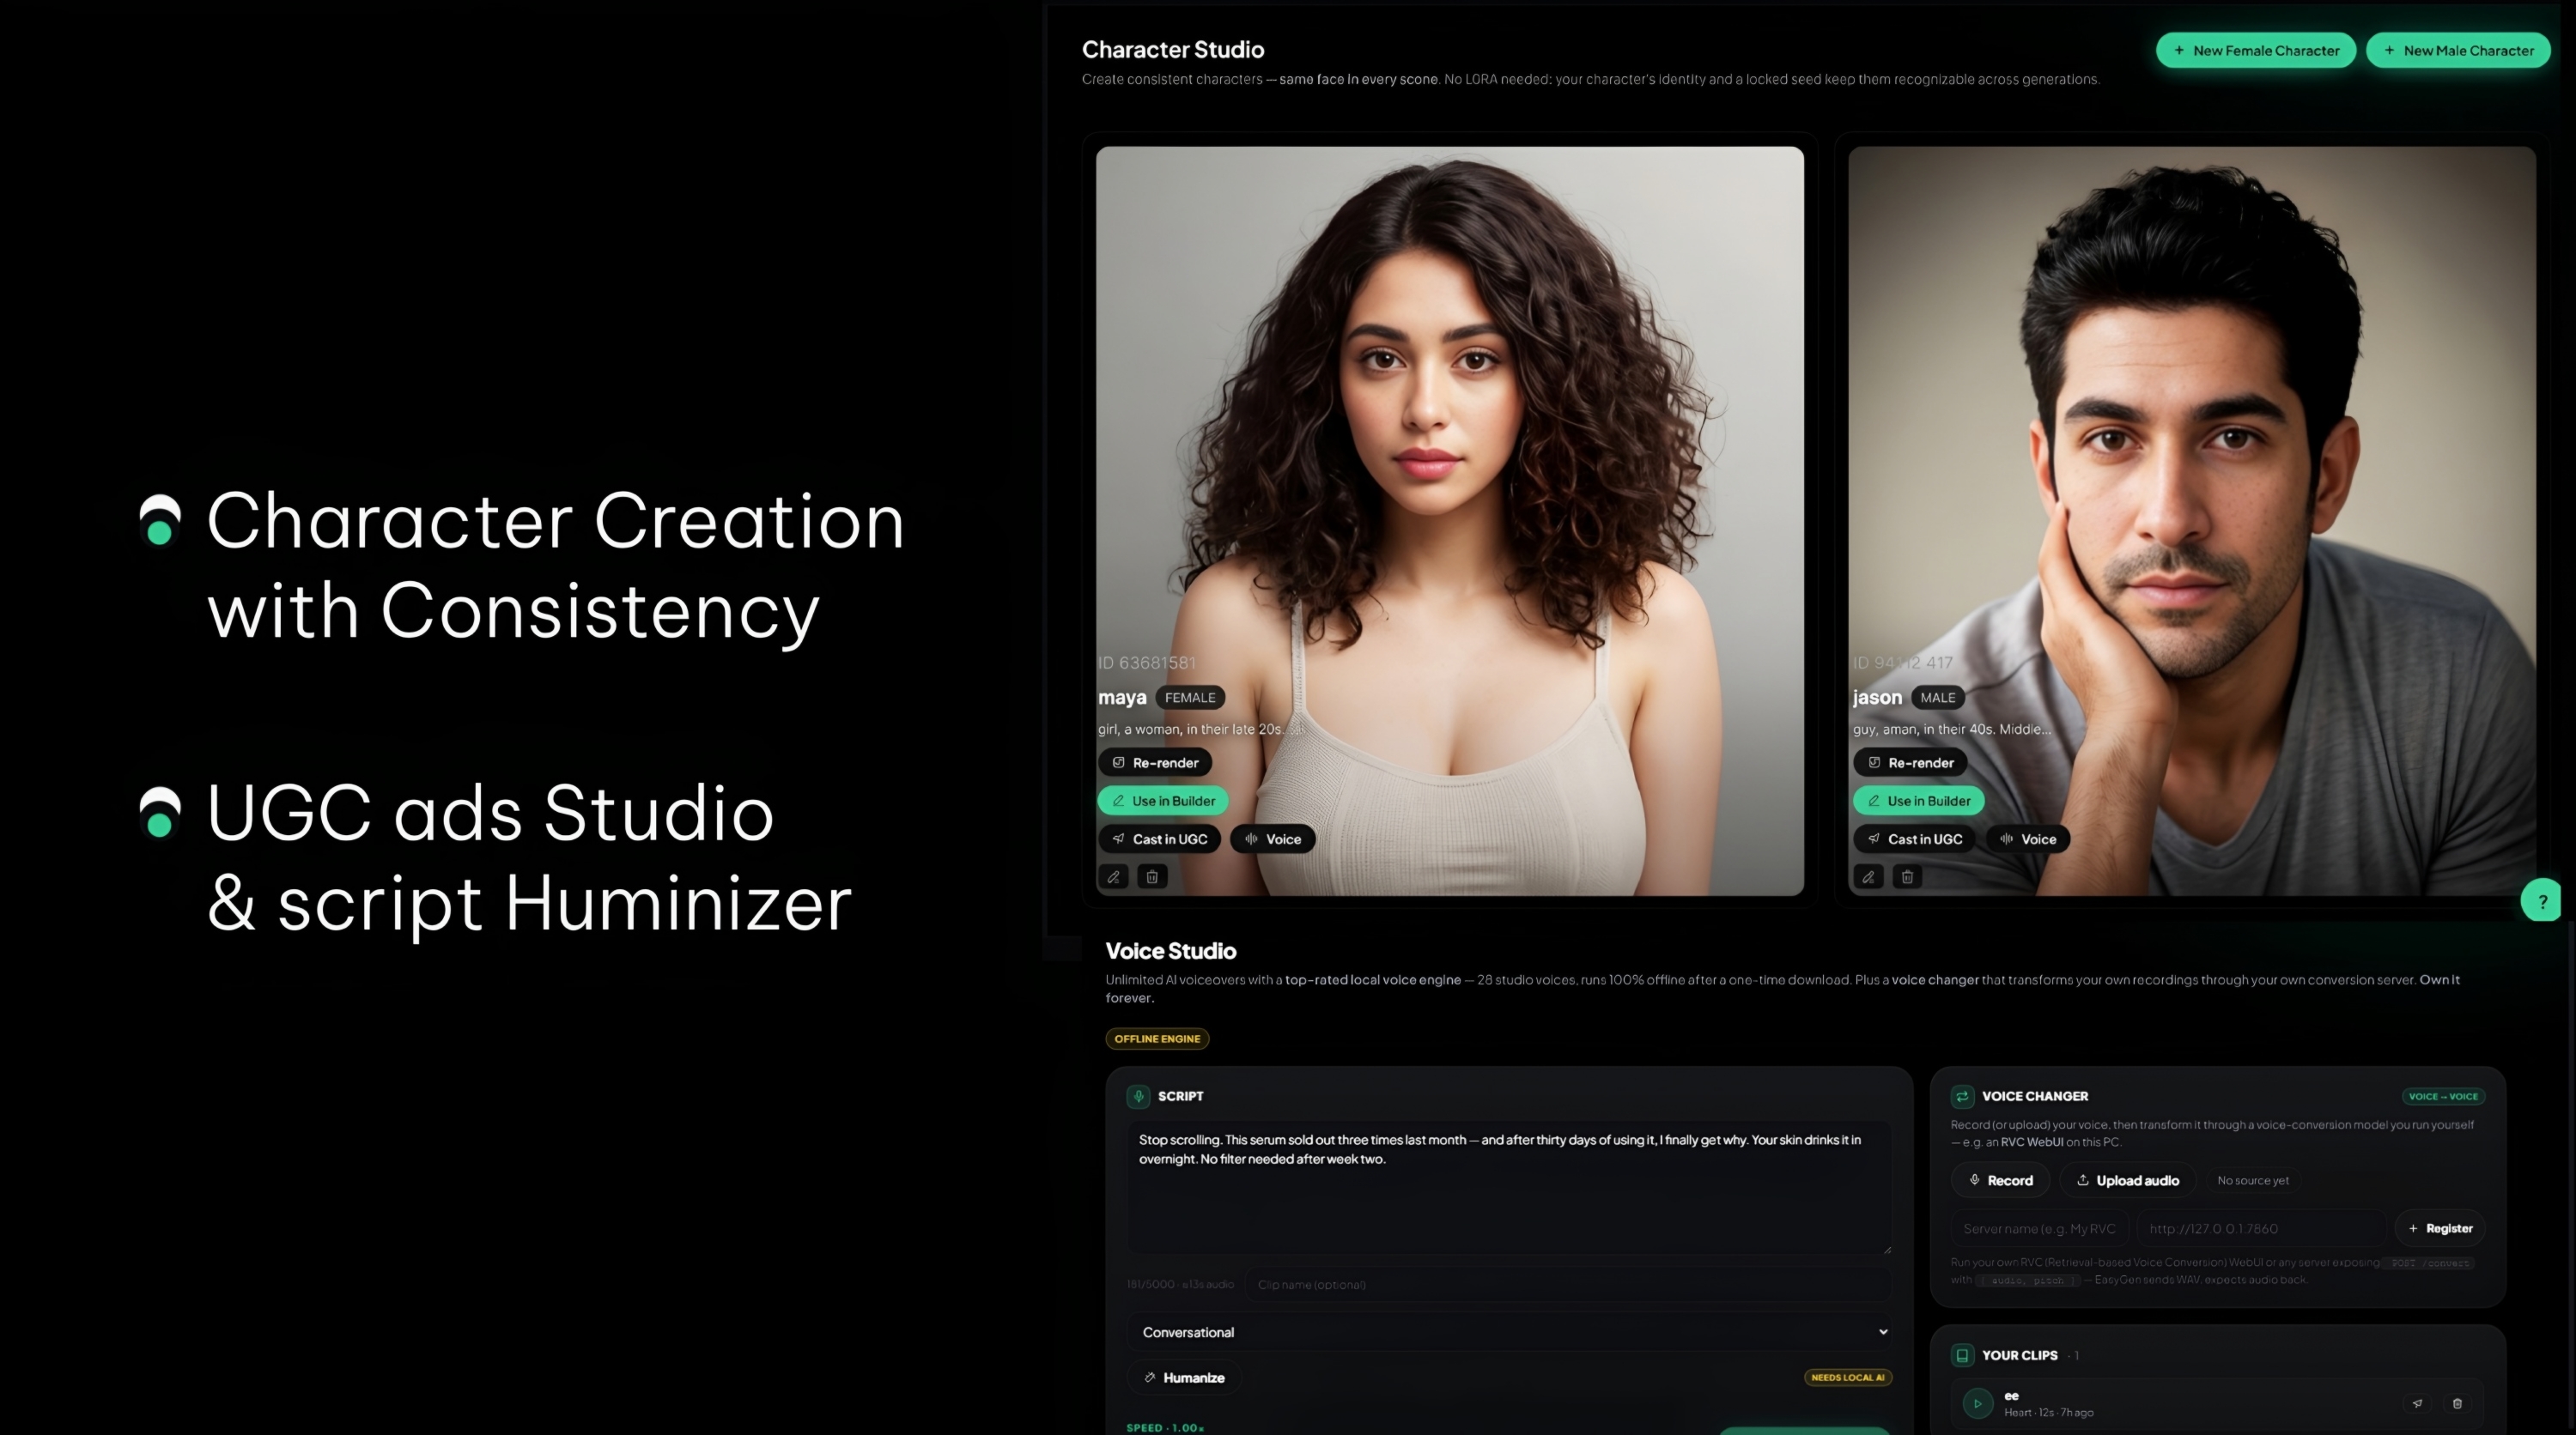Humanize the script
The image size is (2576, 1435).
pos(1184,1378)
